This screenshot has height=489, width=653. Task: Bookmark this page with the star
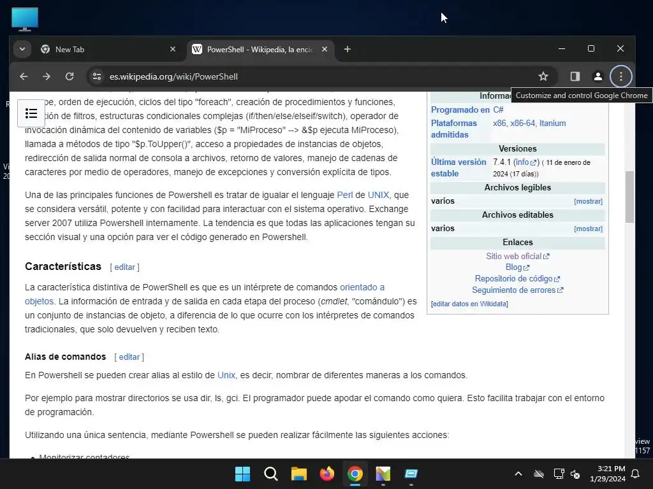click(543, 76)
